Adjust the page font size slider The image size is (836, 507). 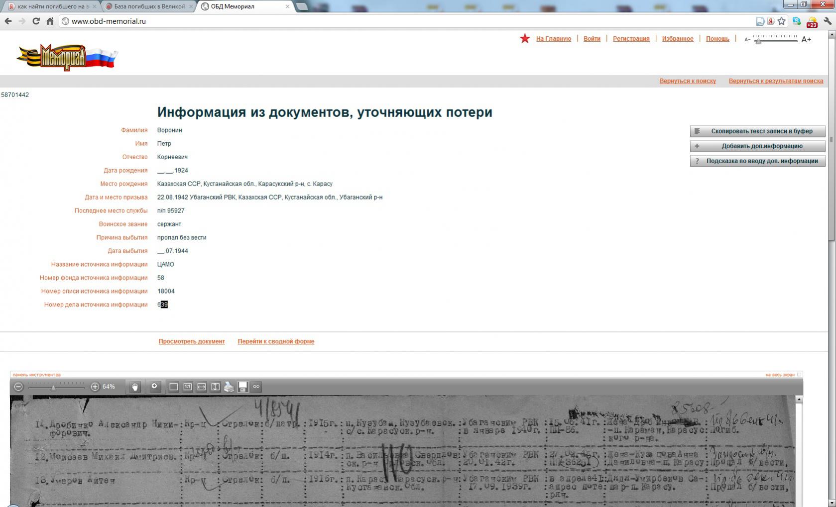[x=758, y=41]
